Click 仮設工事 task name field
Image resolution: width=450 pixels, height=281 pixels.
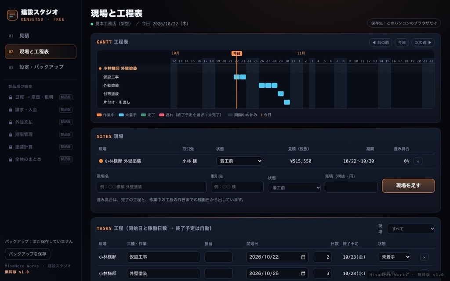(163, 257)
